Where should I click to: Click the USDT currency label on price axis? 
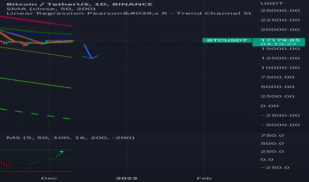[x=272, y=3]
